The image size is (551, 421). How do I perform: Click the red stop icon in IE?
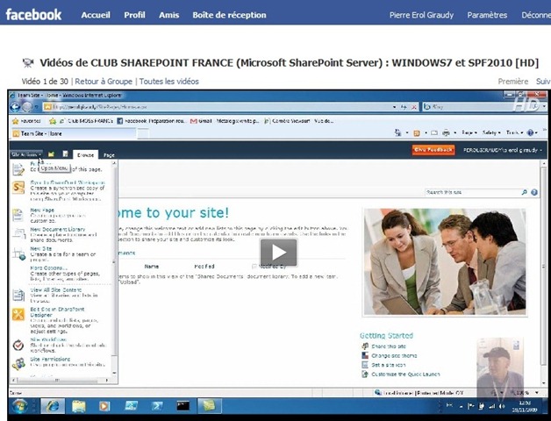(x=414, y=107)
